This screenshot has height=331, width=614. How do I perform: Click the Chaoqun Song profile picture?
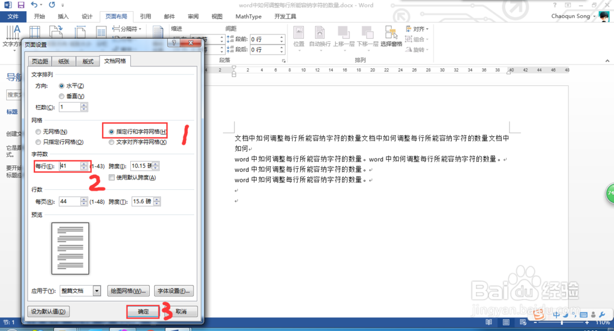(604, 17)
